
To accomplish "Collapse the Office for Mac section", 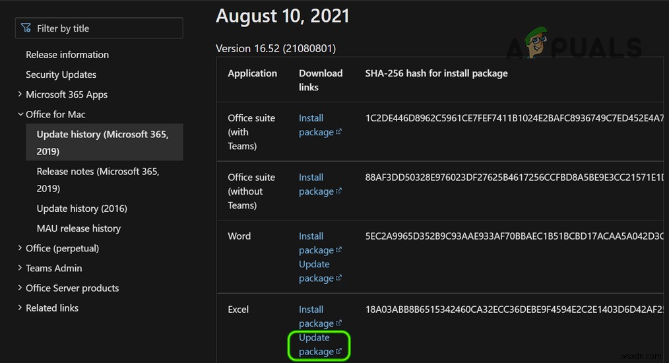I will click(20, 114).
